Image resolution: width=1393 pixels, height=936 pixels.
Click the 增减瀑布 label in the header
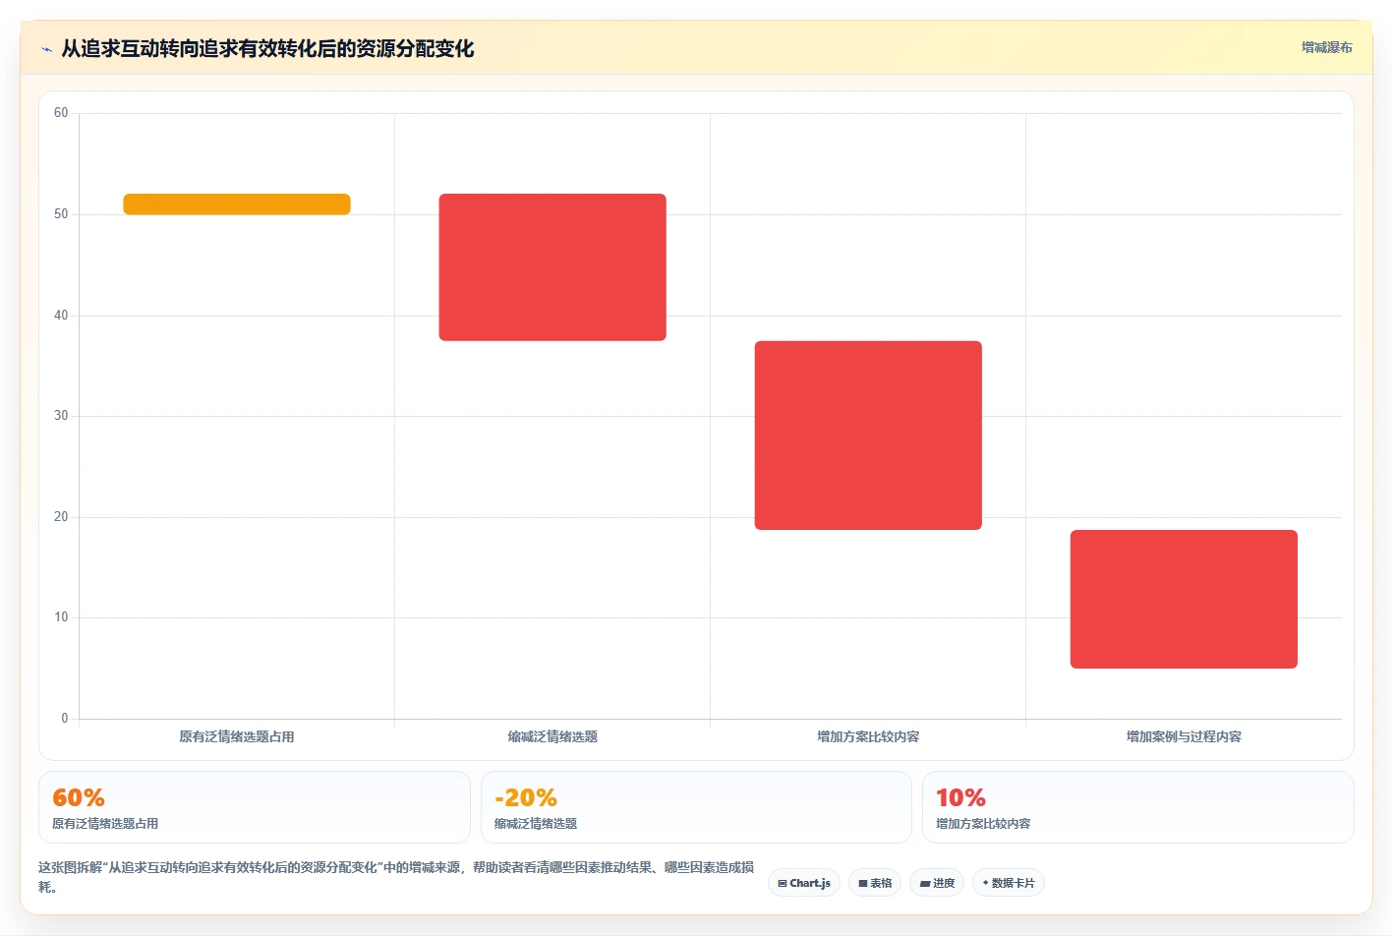pyautogui.click(x=1326, y=47)
